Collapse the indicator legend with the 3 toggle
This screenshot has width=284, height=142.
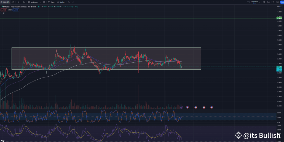pyautogui.click(x=2, y=13)
